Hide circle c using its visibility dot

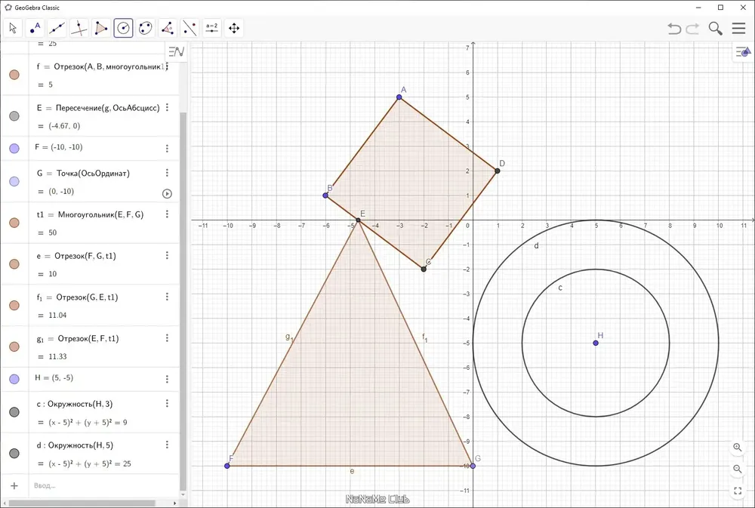14,412
